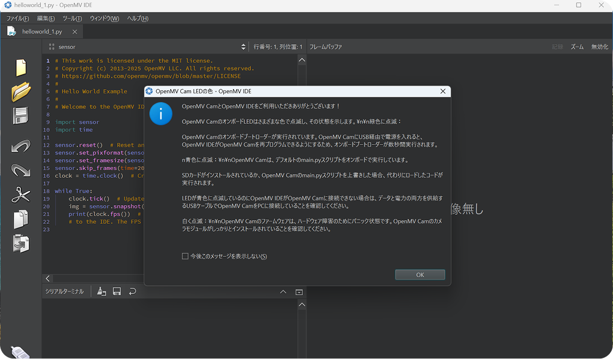This screenshot has width=613, height=359.
Task: Click the serial terminal drop-down box icon
Action: [299, 292]
